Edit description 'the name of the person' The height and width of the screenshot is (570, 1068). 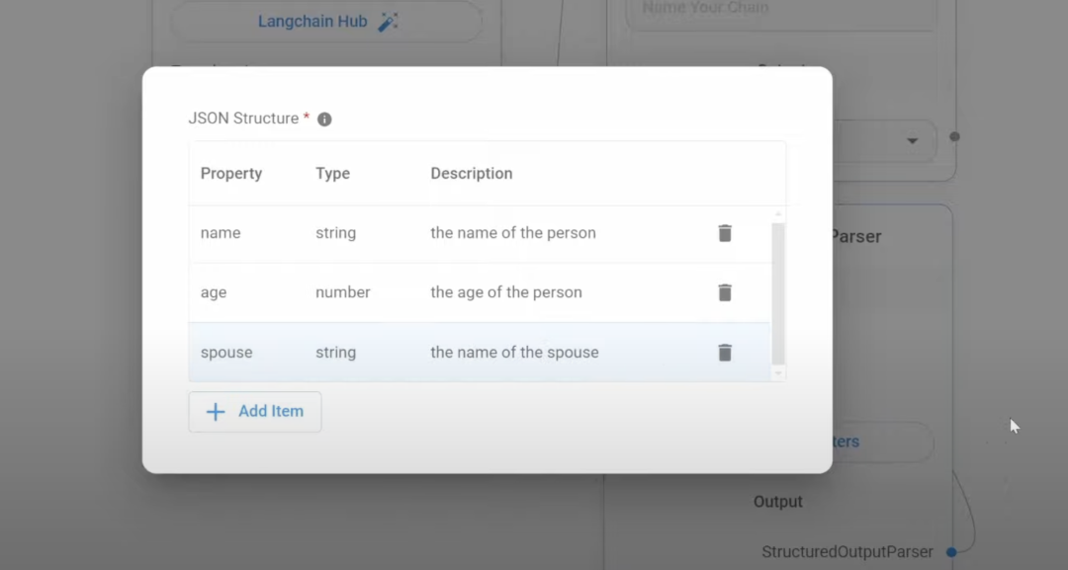tap(513, 233)
